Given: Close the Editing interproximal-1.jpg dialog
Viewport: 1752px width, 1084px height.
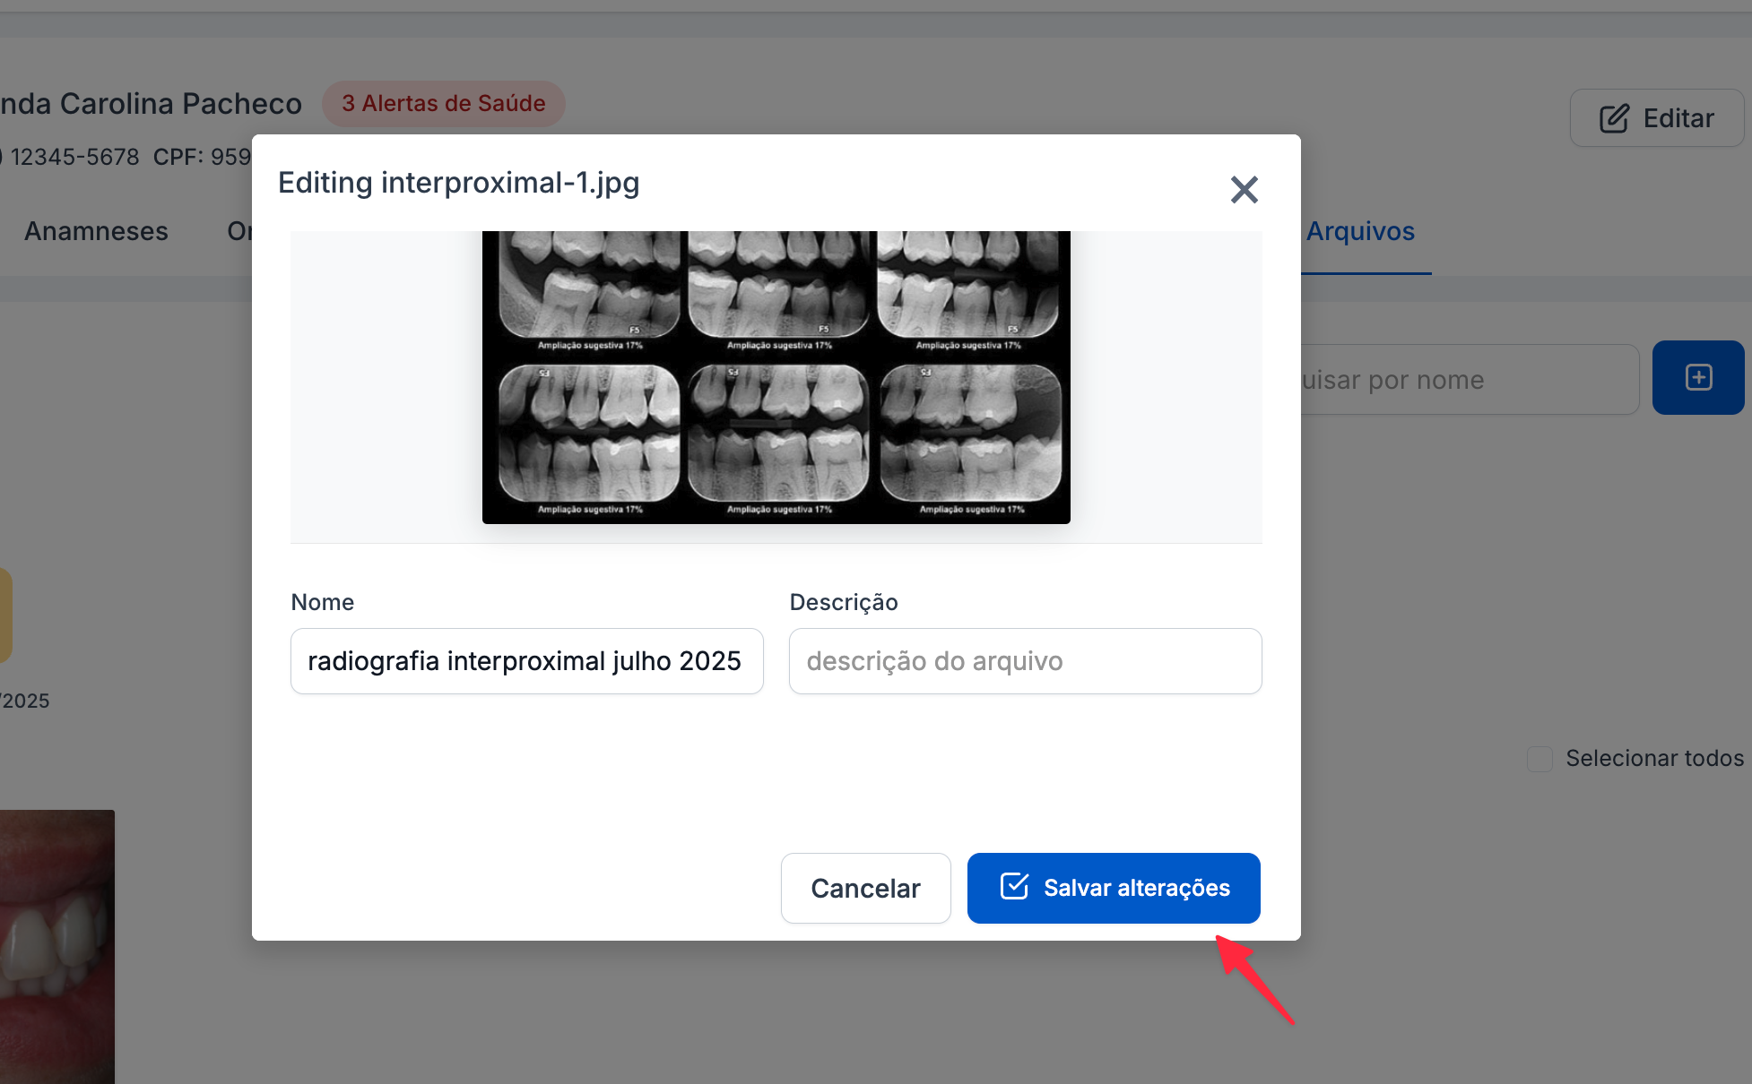Looking at the screenshot, I should (1244, 190).
